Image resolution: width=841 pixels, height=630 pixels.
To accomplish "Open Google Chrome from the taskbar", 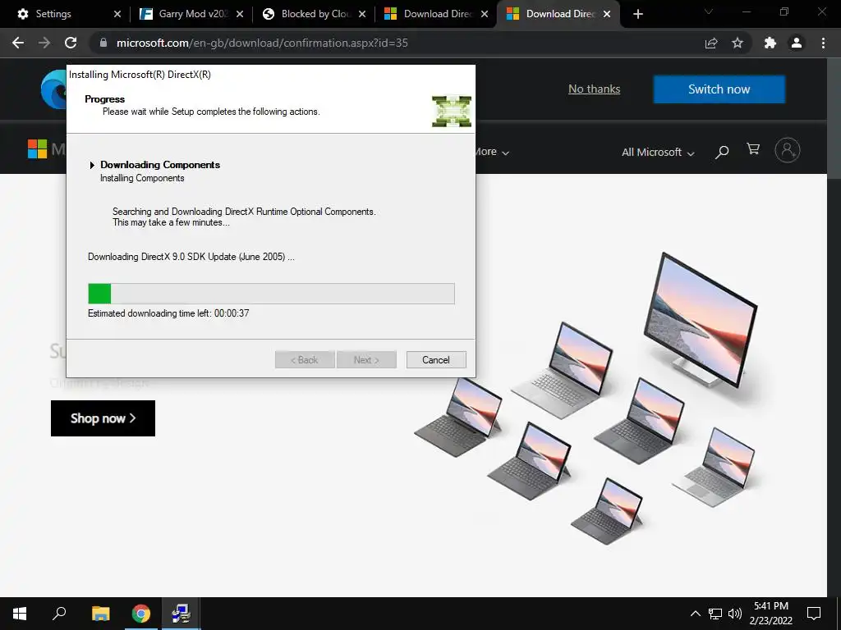I will (x=141, y=614).
